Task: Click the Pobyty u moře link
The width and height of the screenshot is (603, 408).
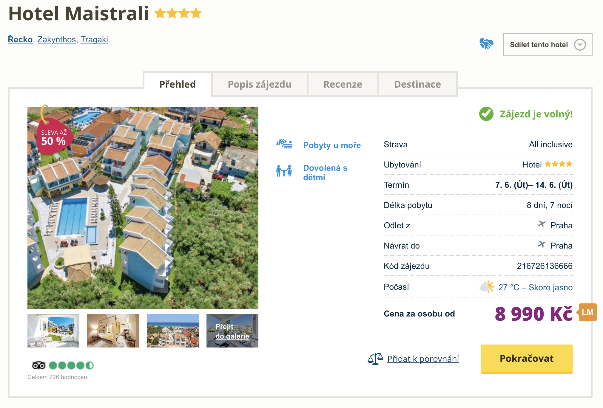Action: [332, 145]
